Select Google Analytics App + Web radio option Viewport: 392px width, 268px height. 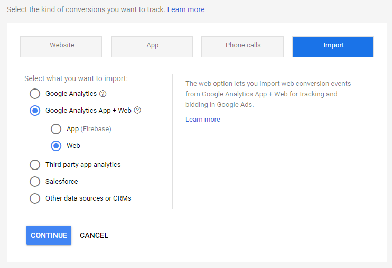coord(35,111)
